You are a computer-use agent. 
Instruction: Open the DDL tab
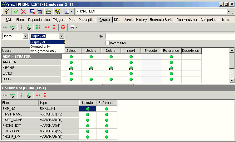coord(117,20)
